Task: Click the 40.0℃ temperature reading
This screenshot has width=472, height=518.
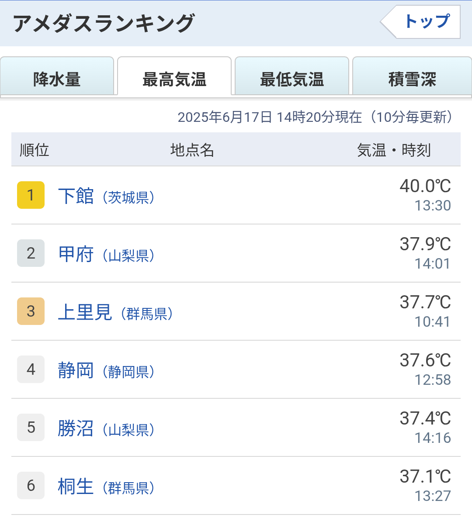Action: 425,186
